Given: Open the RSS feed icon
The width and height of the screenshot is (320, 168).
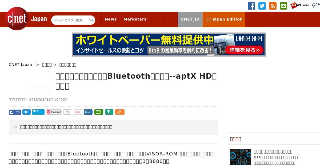Looking at the screenshot, I should tap(273, 6).
